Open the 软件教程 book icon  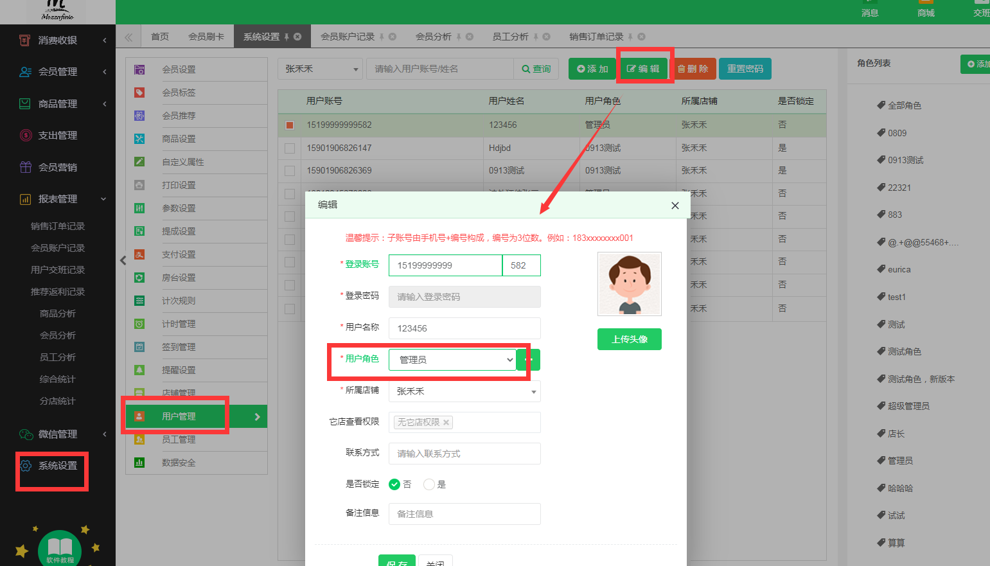[x=60, y=548]
